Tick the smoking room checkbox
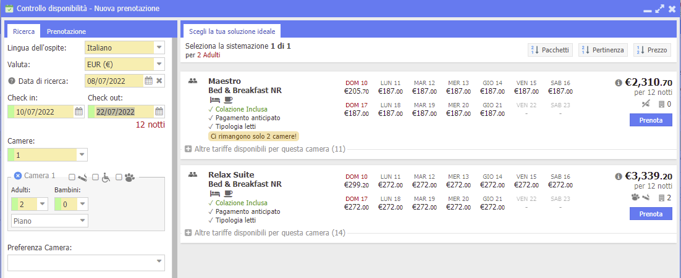The width and height of the screenshot is (681, 278). click(72, 177)
